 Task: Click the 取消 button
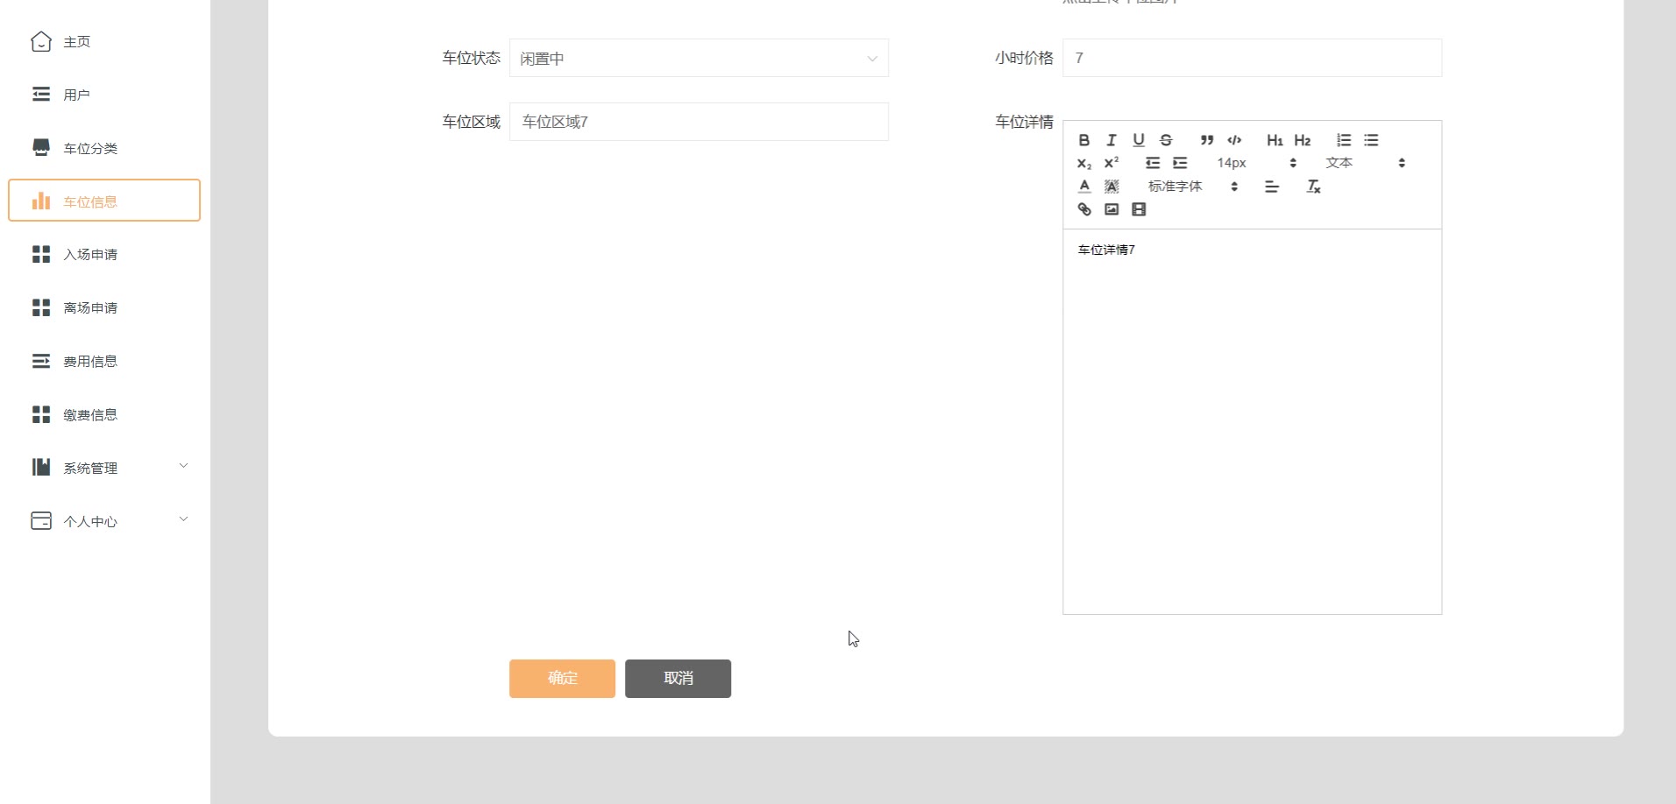click(x=678, y=679)
